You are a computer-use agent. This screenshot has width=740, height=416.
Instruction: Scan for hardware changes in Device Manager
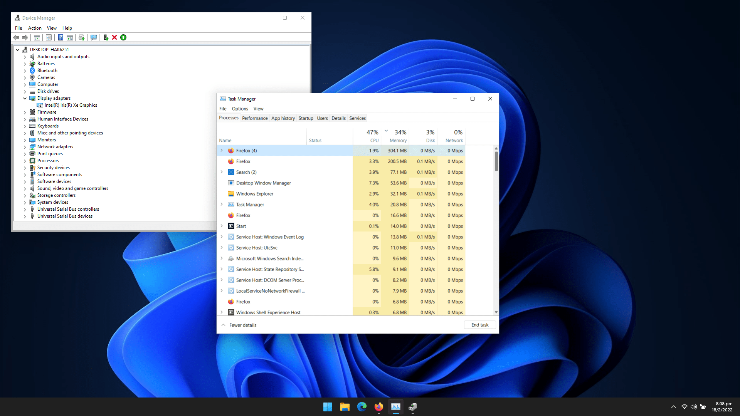94,37
